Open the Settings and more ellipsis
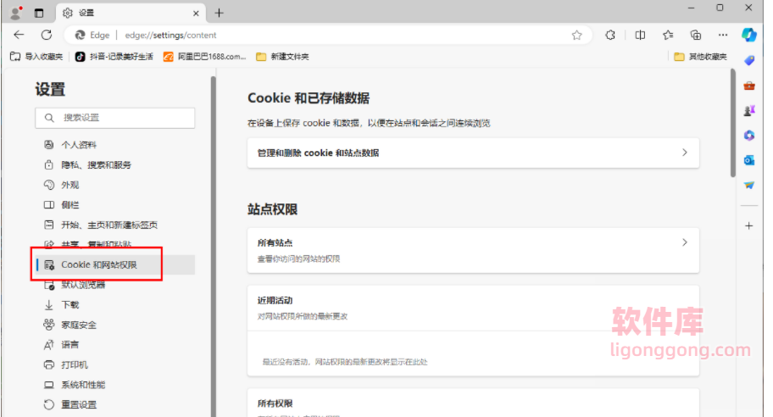This screenshot has height=417, width=773. click(723, 35)
